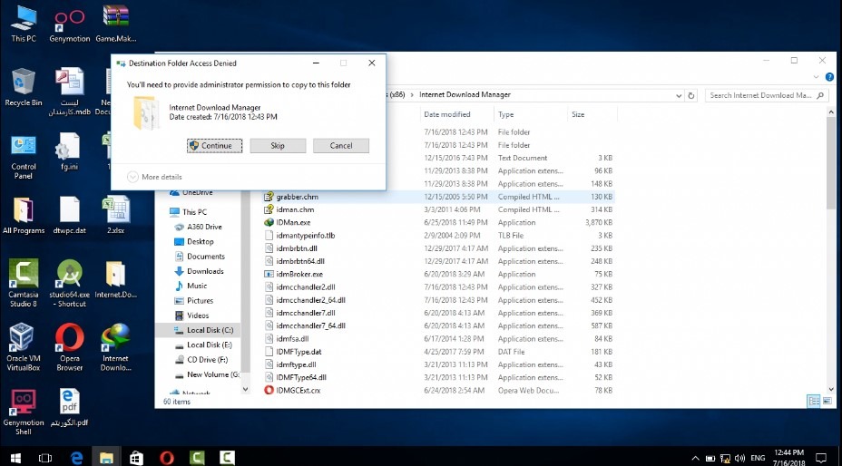Open the address bar history dropdown

click(677, 95)
